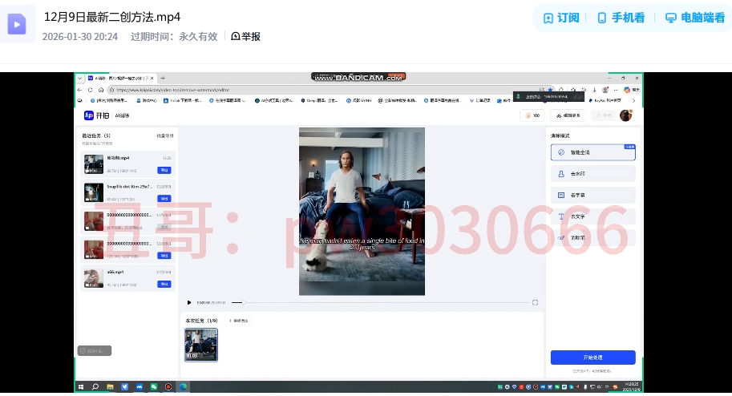
Task: Click the preview playback progress slider
Action: pyautogui.click(x=381, y=302)
